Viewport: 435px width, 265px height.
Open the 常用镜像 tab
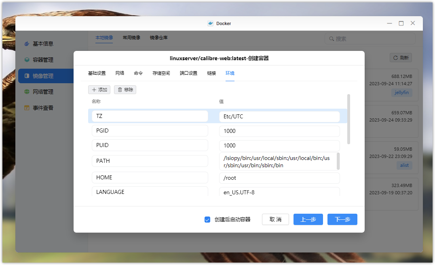click(131, 38)
